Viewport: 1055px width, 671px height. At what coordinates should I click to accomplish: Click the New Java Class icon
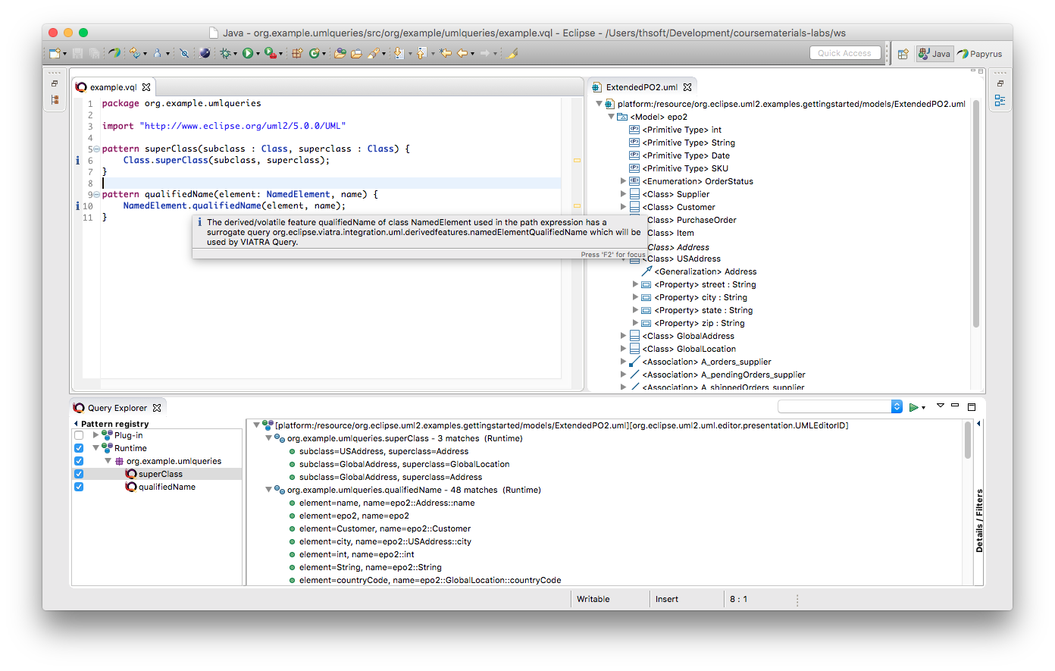coord(314,53)
